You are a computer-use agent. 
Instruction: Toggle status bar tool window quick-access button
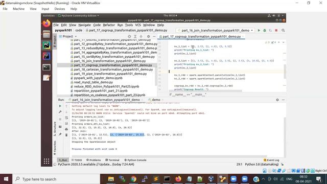pyautogui.click(x=55, y=165)
